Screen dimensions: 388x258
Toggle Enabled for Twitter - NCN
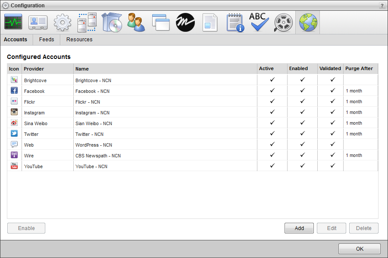point(302,134)
